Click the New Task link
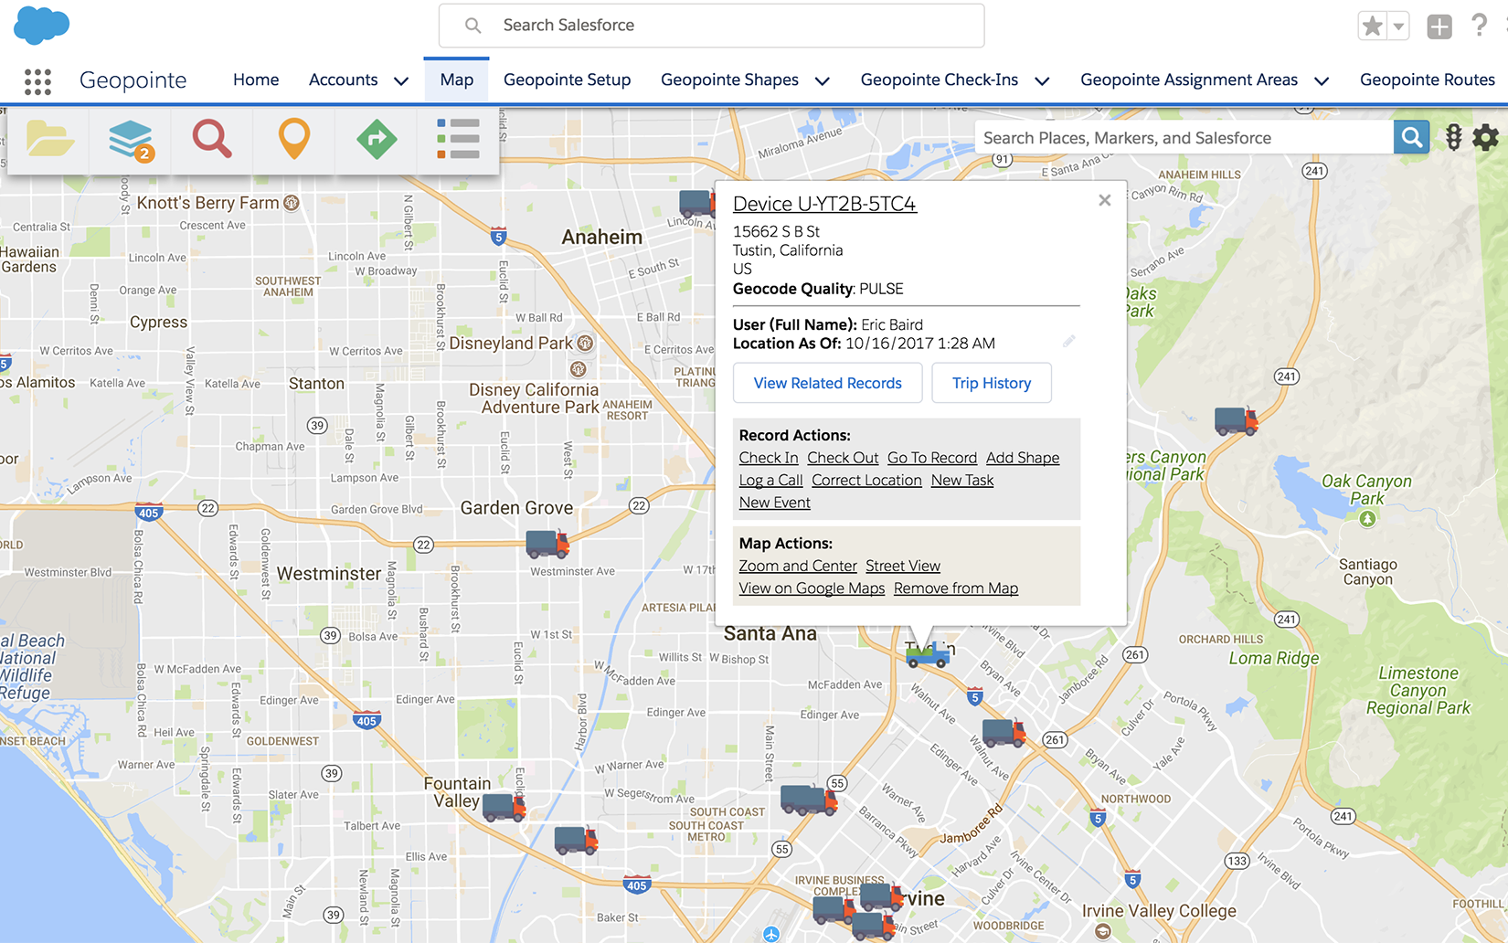Viewport: 1508px width, 943px height. tap(962, 480)
